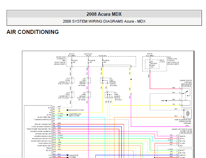Click the 'IN CAR TEMP SENS' terminal label
206x158 pixels.
coord(45,117)
